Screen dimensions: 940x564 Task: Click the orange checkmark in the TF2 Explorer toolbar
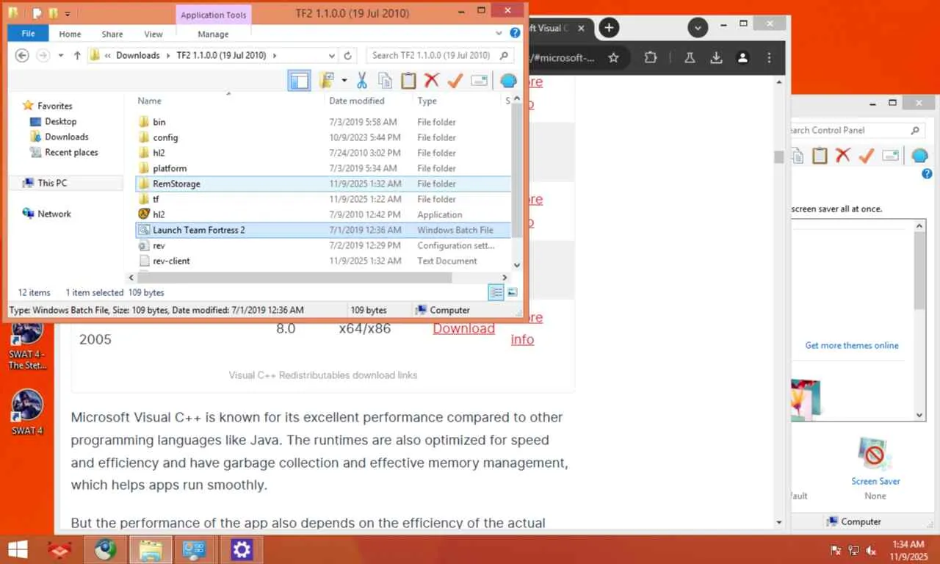pyautogui.click(x=455, y=80)
